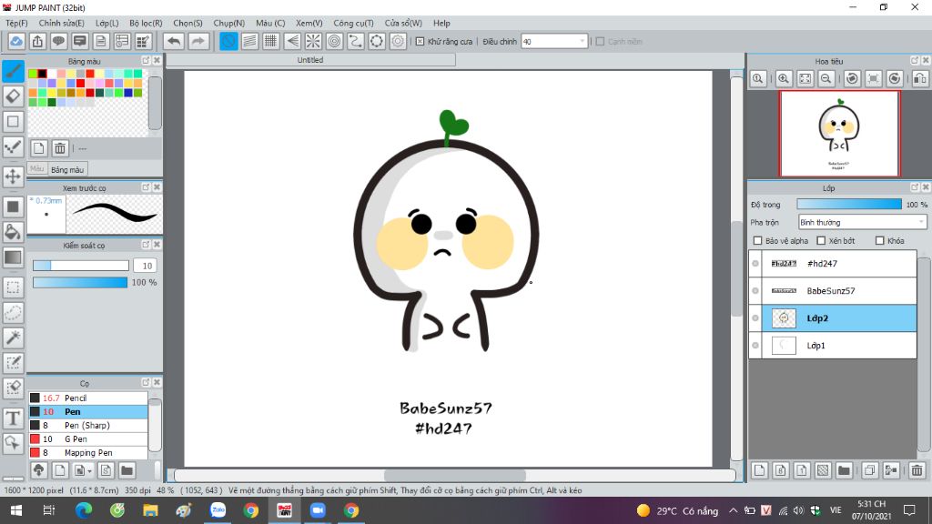
Task: Open the Tệp(F) menu
Action: coord(16,23)
